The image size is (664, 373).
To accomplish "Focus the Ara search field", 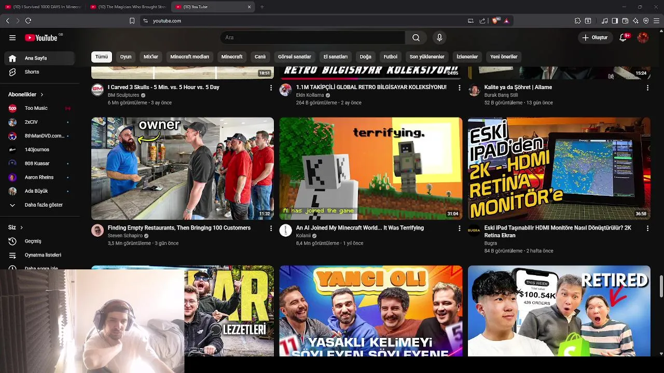I will pyautogui.click(x=313, y=38).
